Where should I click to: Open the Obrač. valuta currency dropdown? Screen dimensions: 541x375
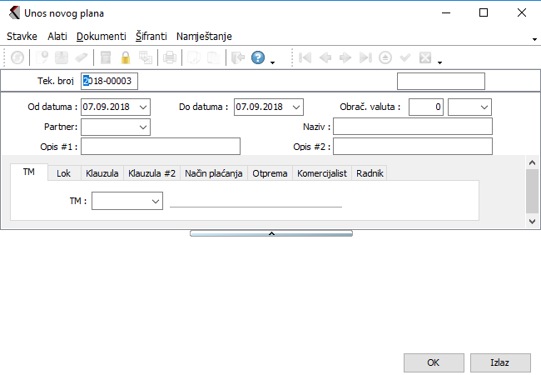tap(484, 107)
